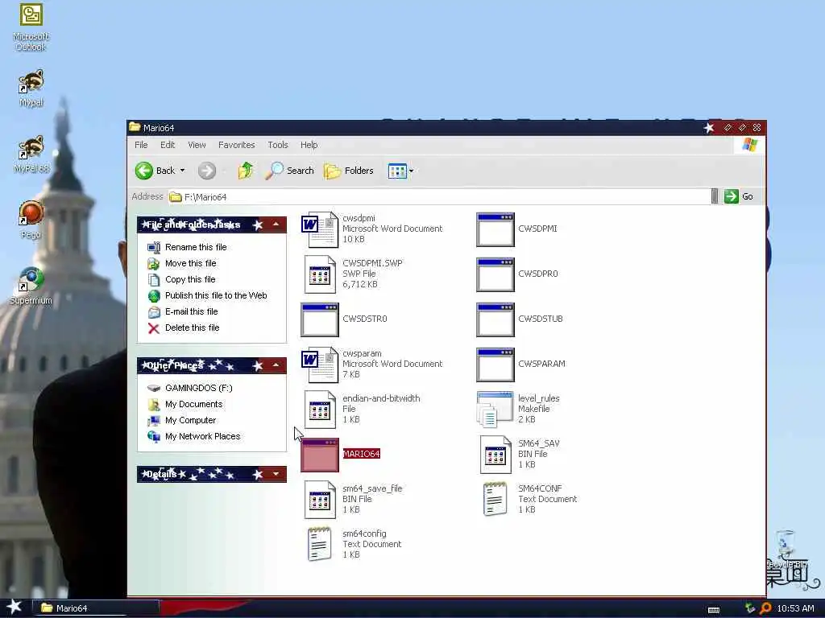Toggle the Folders pane
825x618 pixels.
pos(348,171)
